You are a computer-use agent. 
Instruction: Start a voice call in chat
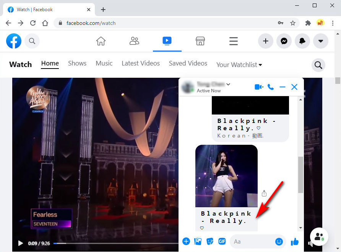(x=271, y=87)
